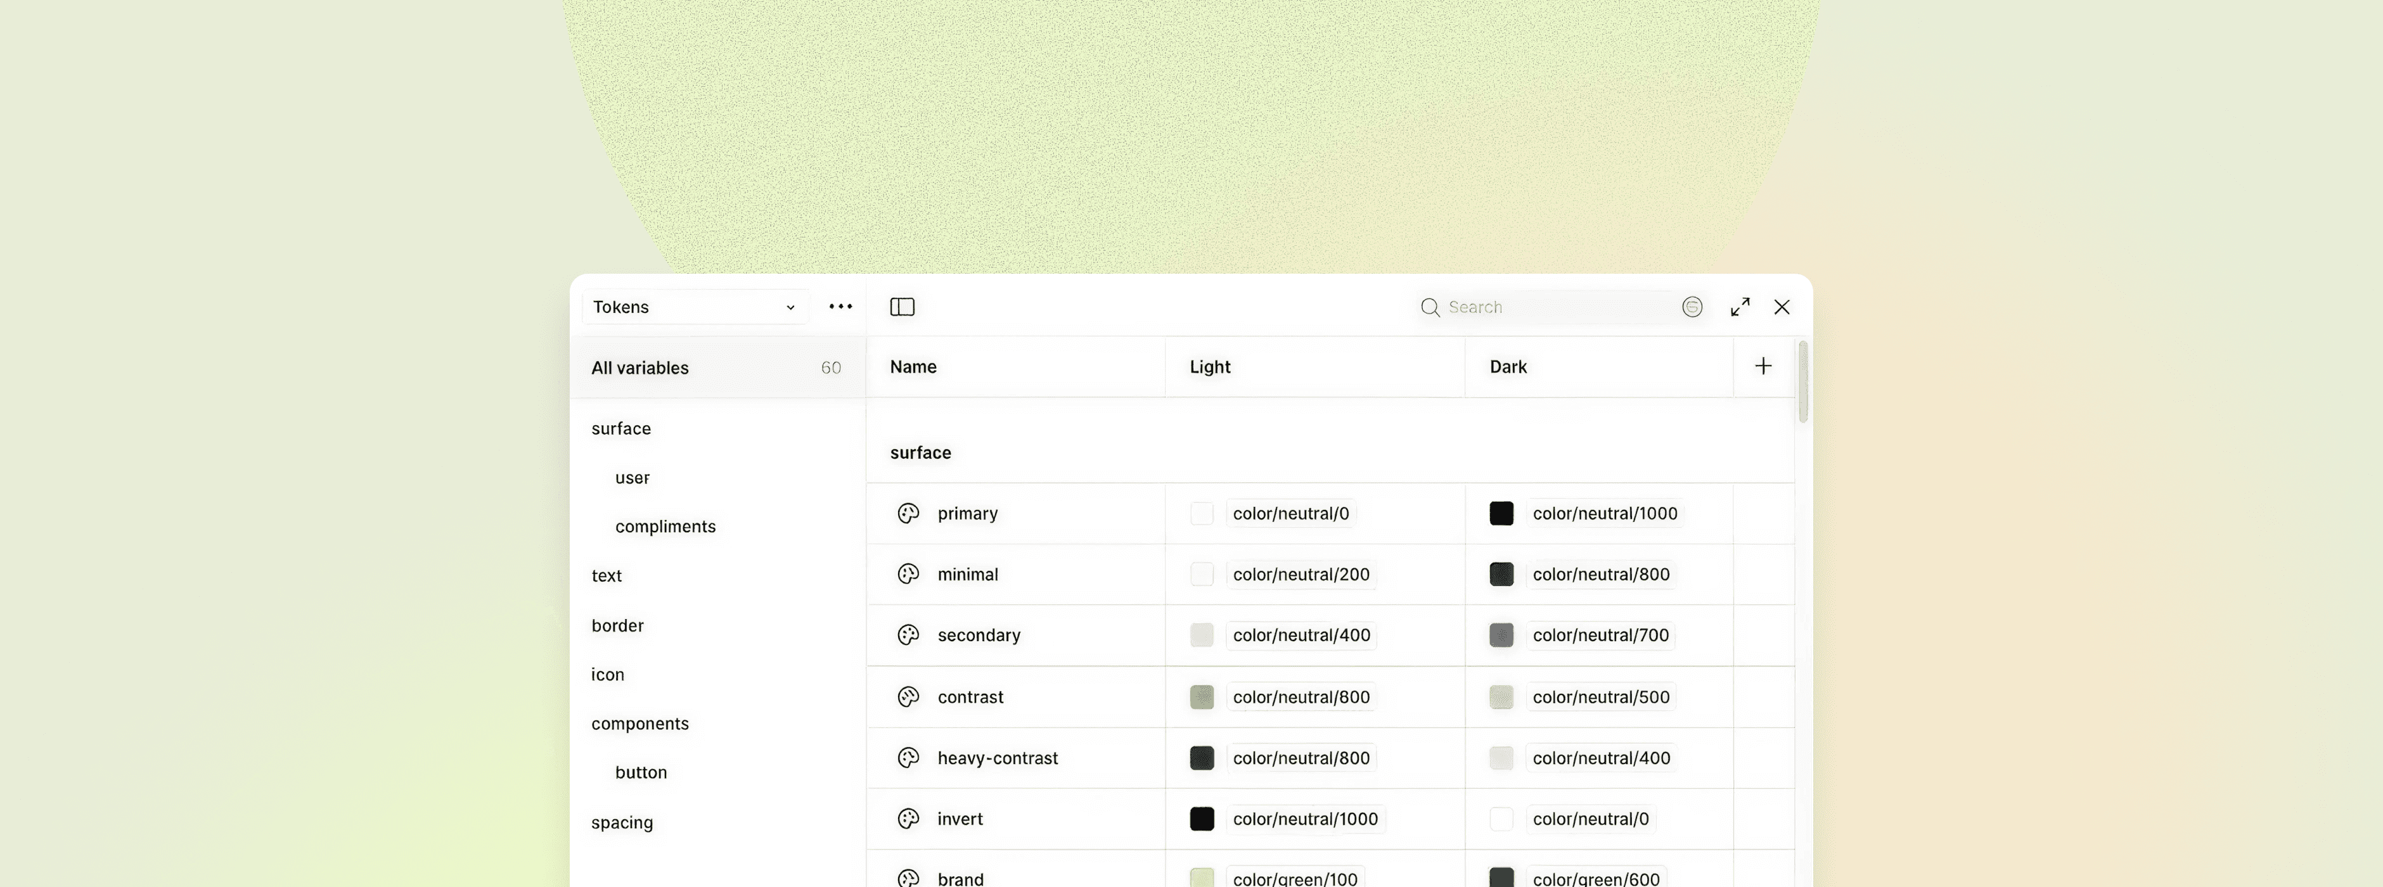Screen dimensions: 2383x887
Task: Click the palette icon next to contrast
Action: coord(908,696)
